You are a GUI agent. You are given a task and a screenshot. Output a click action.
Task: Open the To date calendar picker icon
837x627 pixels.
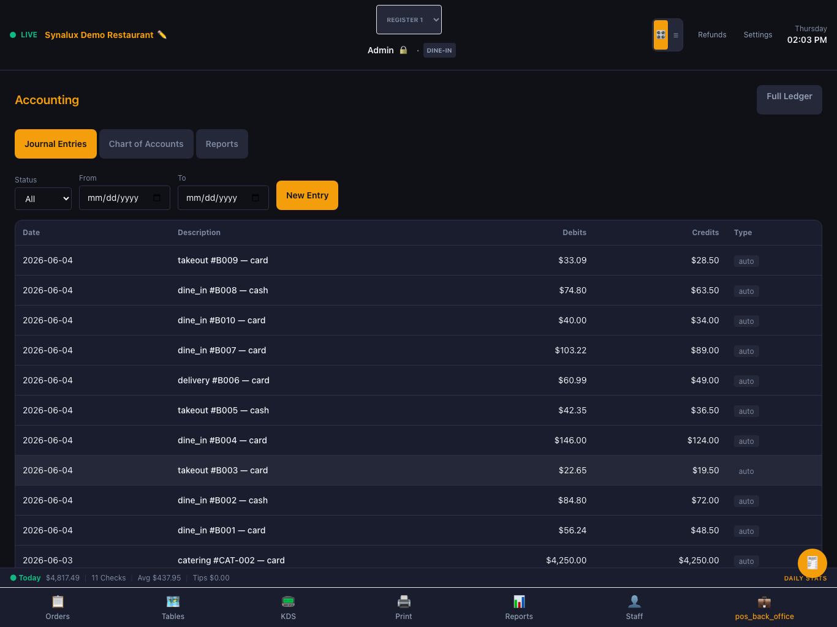point(256,198)
